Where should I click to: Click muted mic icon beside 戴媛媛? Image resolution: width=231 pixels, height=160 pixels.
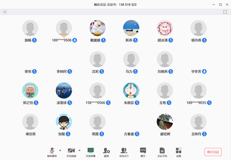pyautogui.click(x=103, y=40)
